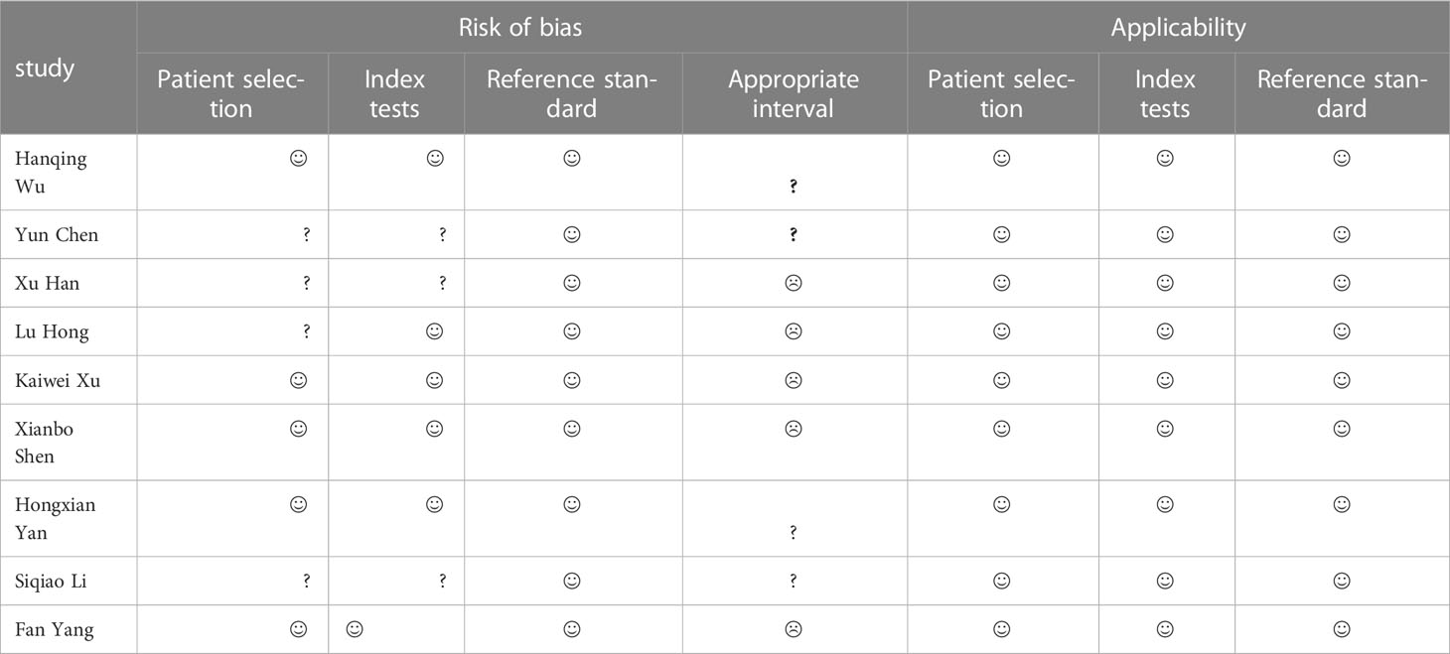Click the study column header
Image resolution: width=1450 pixels, height=654 pixels.
tap(44, 69)
